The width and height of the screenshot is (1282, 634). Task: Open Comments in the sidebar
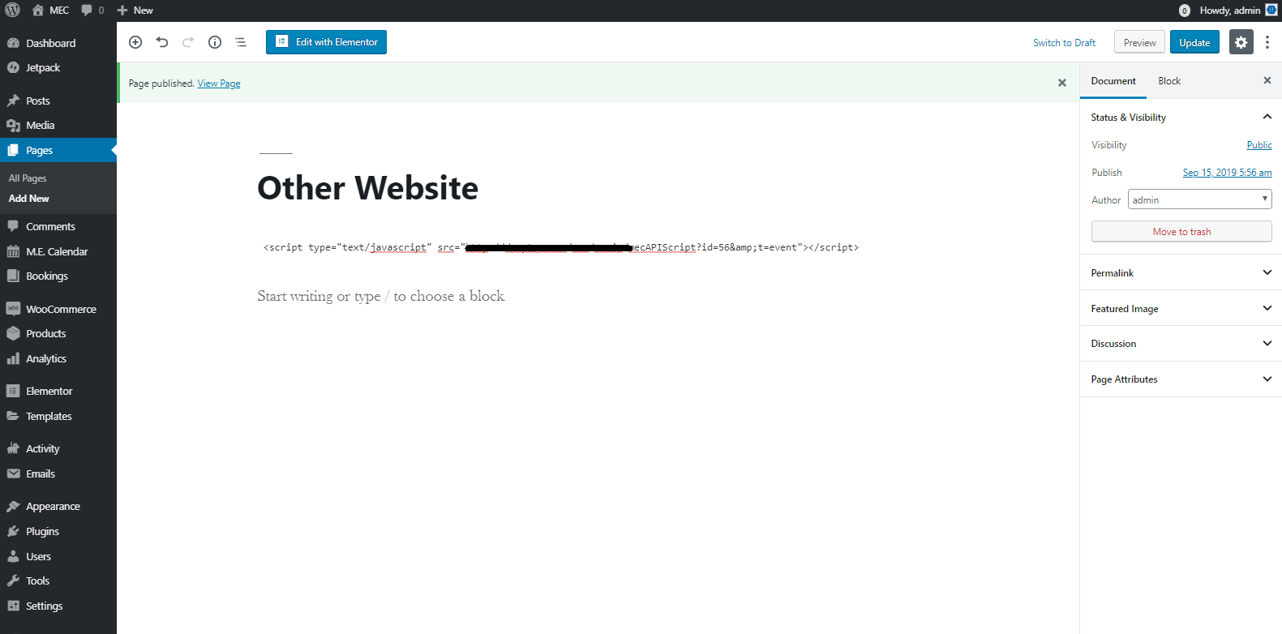point(58,227)
